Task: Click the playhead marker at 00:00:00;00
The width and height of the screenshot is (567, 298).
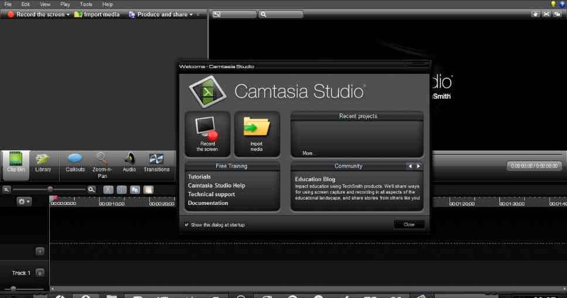Action: click(54, 198)
